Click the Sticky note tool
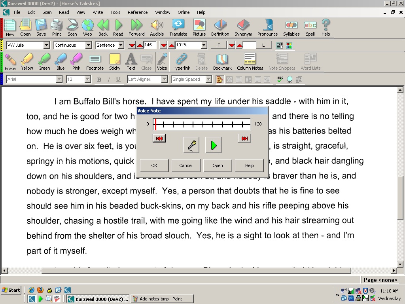Viewport: 405px width, 304px height. [115, 61]
